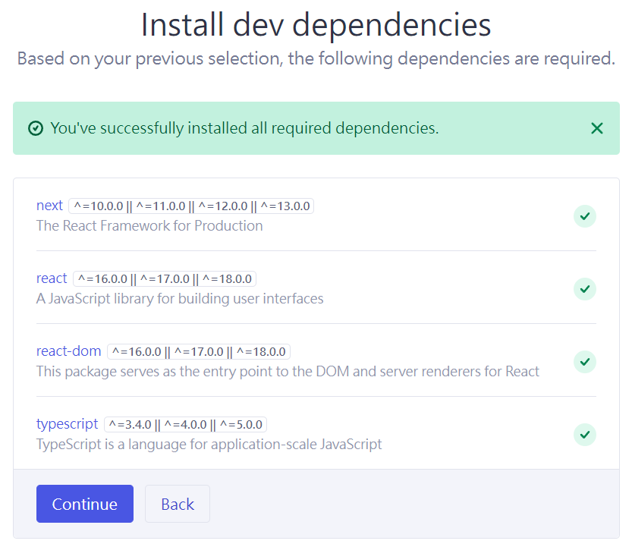Viewport: 632px width, 547px height.
Task: Click the success check icon in alert banner
Action: click(36, 128)
